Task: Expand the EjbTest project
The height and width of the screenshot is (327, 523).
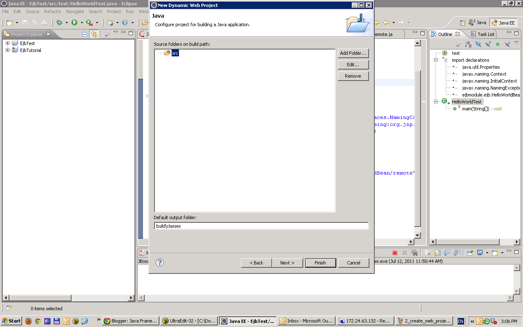Action: 7,43
